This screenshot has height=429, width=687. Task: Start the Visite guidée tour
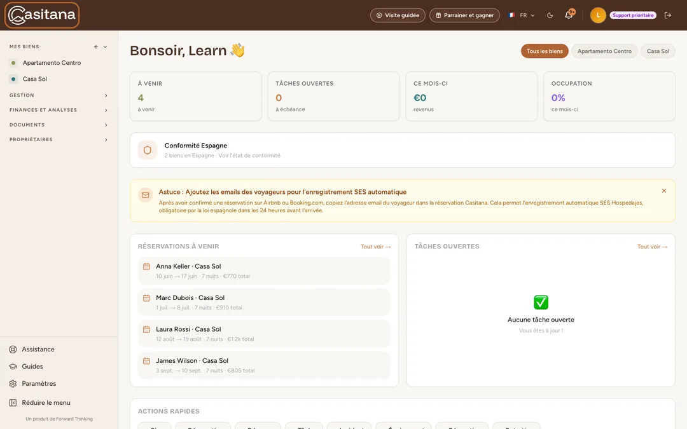pyautogui.click(x=398, y=15)
